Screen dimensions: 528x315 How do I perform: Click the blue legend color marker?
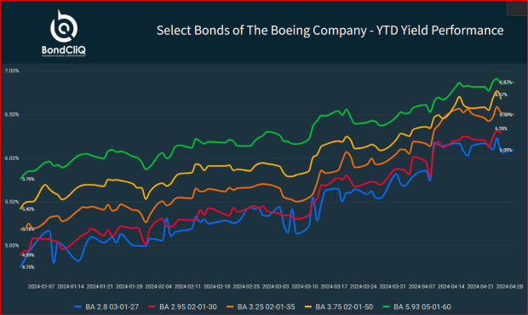point(78,307)
